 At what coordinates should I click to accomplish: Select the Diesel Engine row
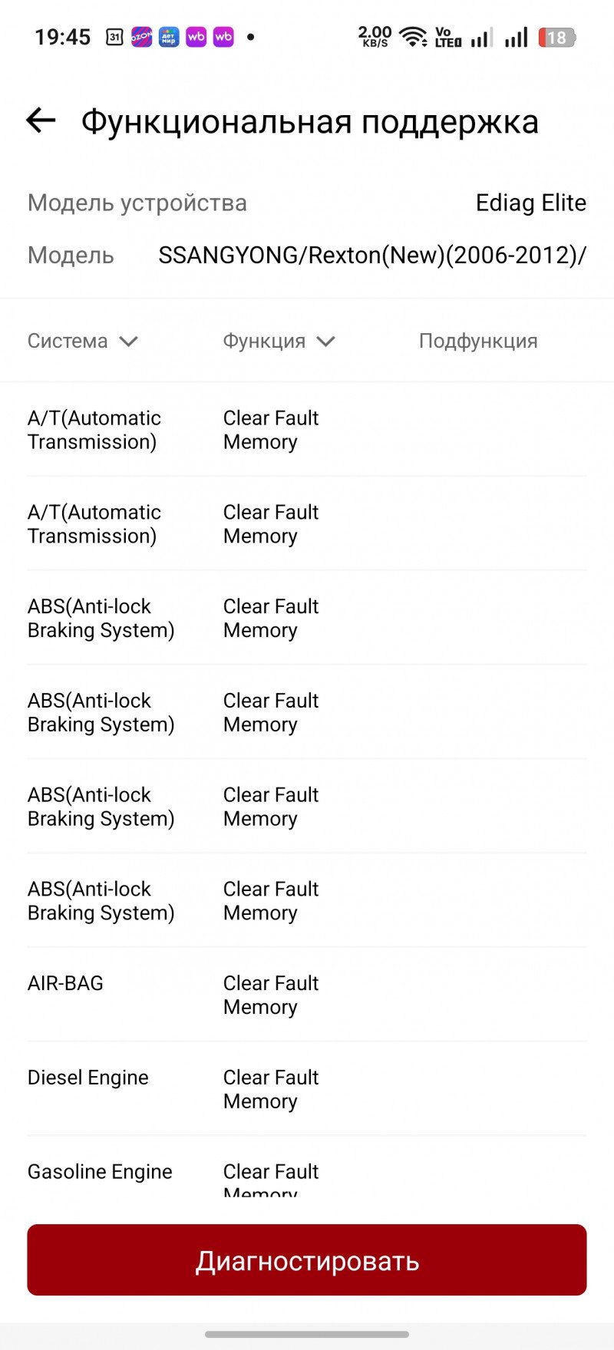pos(307,1089)
